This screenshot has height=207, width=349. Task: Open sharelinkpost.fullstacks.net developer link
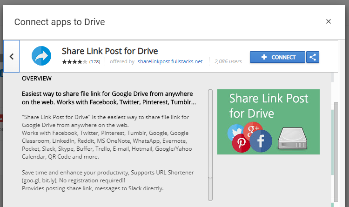tap(170, 61)
